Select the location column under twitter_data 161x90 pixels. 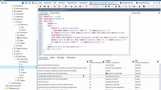coord(23,72)
